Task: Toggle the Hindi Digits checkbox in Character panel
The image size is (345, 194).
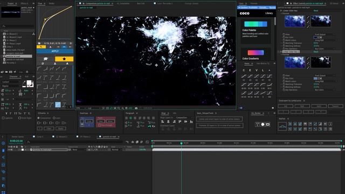Action: [19, 118]
